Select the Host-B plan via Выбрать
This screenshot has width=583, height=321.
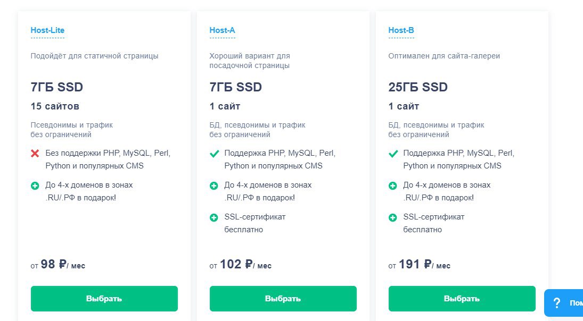coord(462,299)
